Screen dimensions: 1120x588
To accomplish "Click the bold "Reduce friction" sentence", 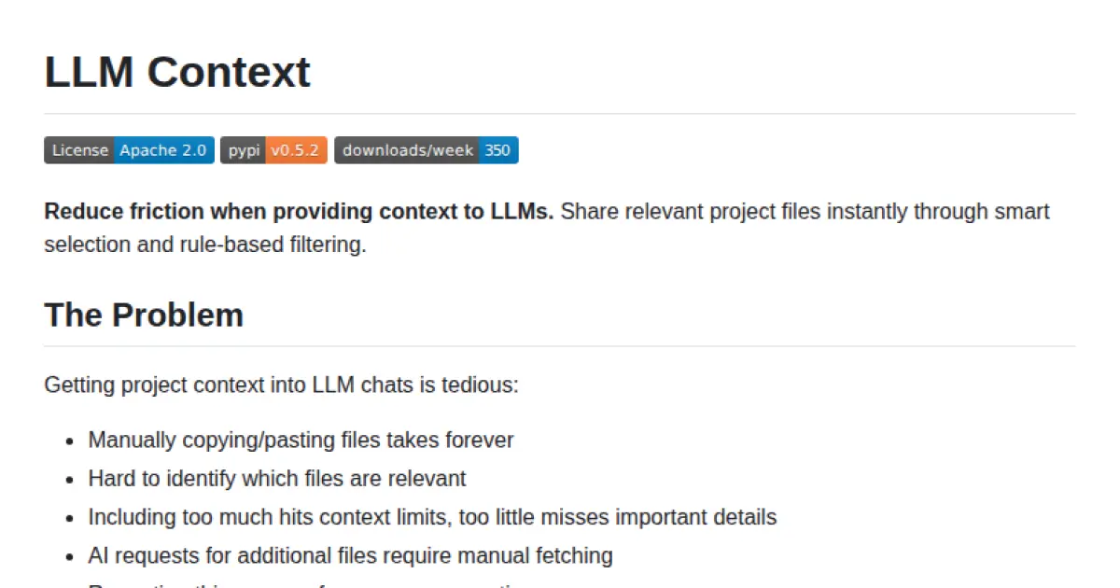I will point(299,212).
